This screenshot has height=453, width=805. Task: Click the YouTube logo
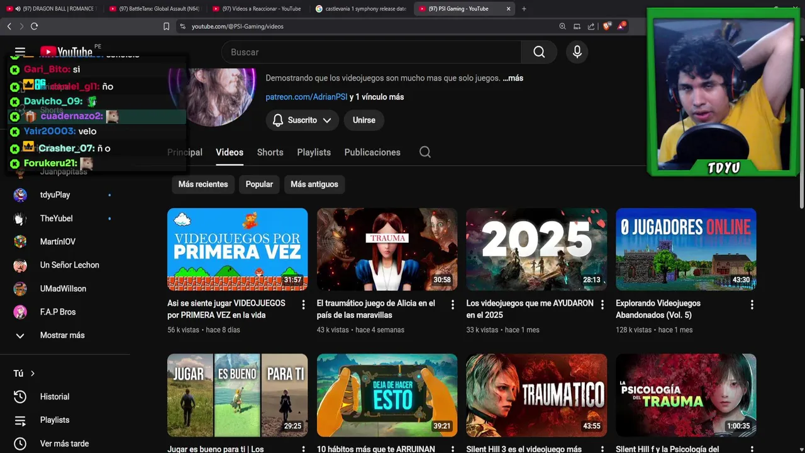click(x=66, y=52)
